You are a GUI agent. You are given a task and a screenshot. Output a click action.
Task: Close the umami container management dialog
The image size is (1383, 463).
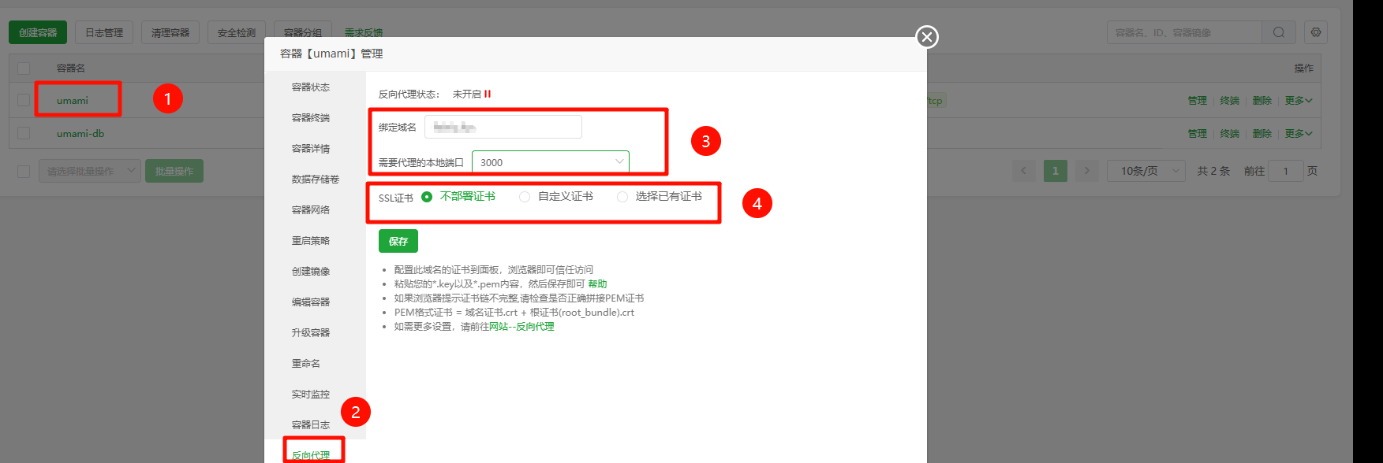tap(927, 37)
